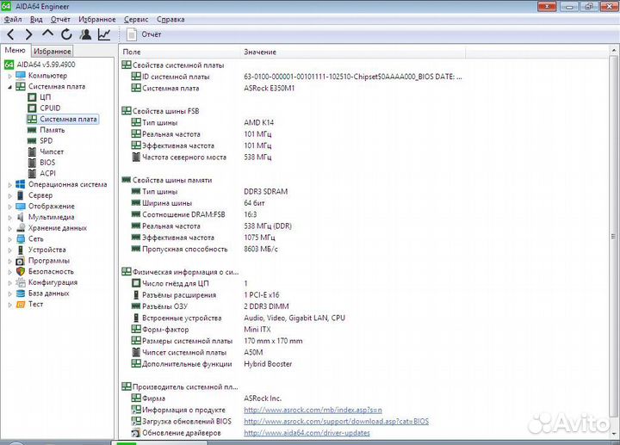
Task: Click the Windows logo Операционная система icon
Action: pyautogui.click(x=21, y=184)
